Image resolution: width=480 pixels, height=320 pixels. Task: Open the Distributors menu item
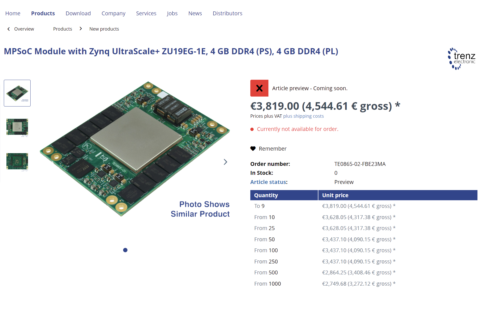click(x=227, y=13)
